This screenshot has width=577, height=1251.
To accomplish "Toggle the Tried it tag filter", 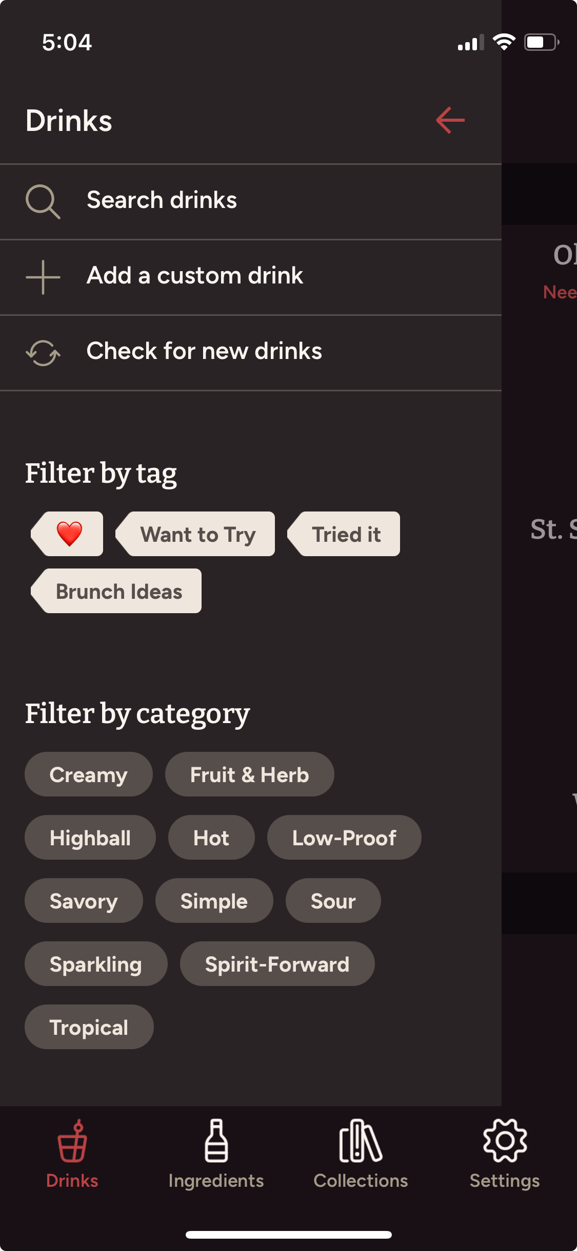I will (x=344, y=534).
